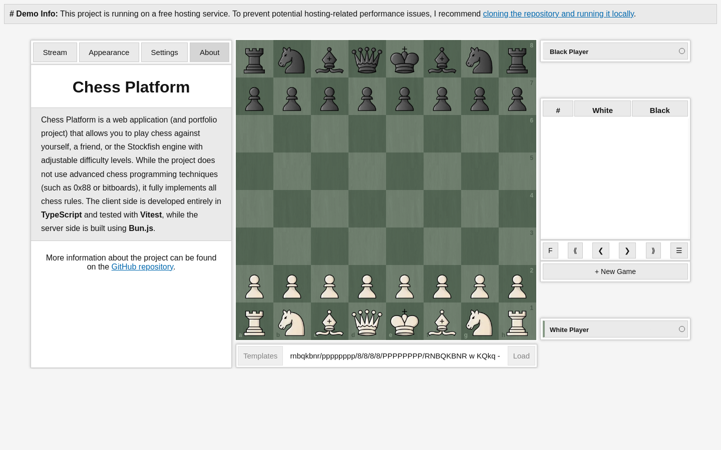This screenshot has height=450, width=721.
Task: Open the Settings tab
Action: [164, 52]
